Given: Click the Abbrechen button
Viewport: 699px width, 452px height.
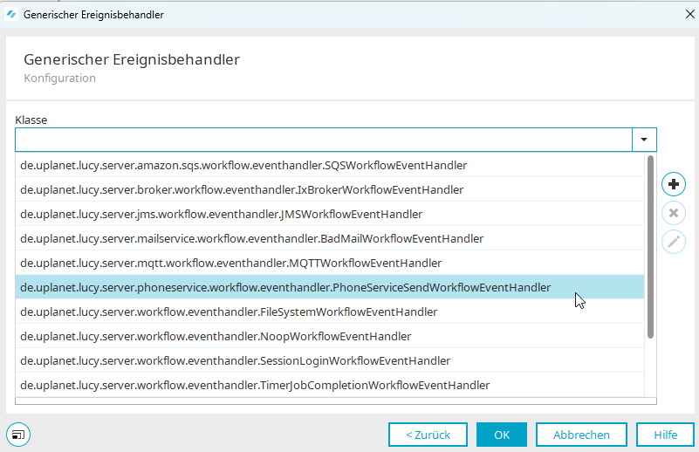Looking at the screenshot, I should (x=581, y=435).
